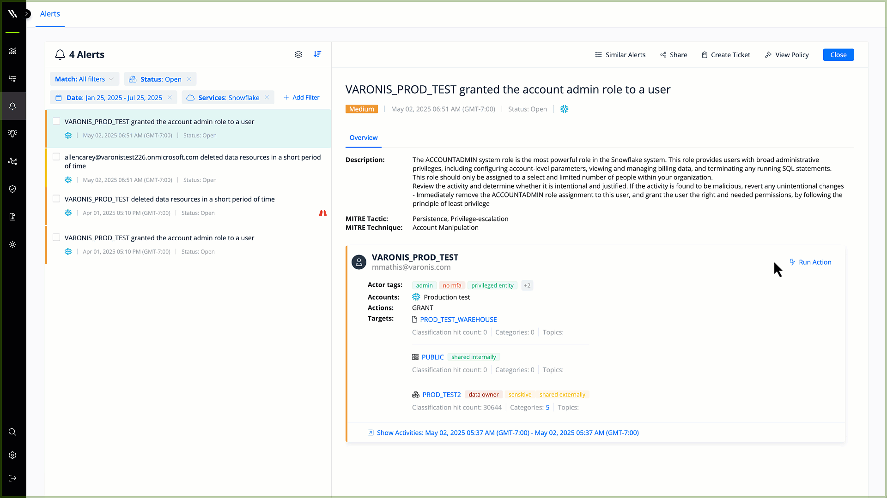Click the group alerts stack icon
Viewport: 887px width, 498px height.
click(x=298, y=54)
